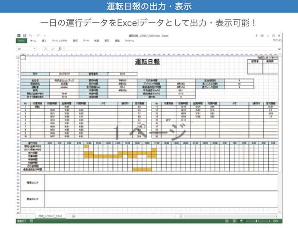This screenshot has height=228, width=298.
Task: Switch to the 数式 (Formulas) ribbon tab
Action: coord(75,41)
